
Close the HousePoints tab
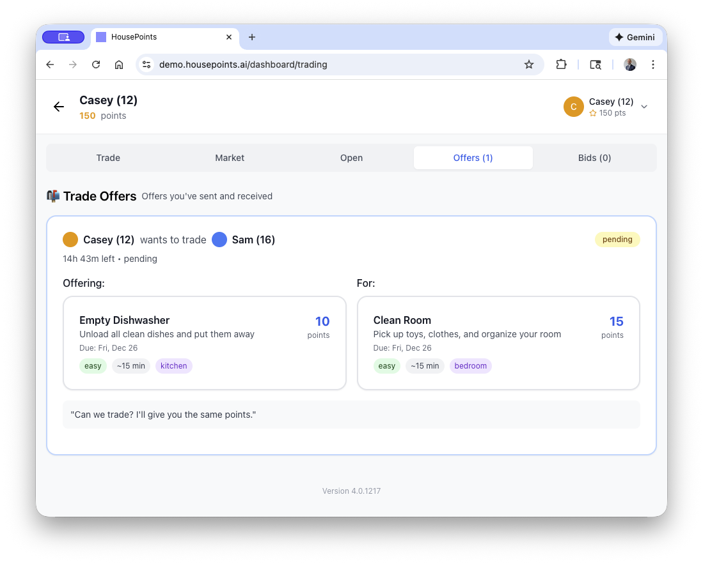coord(229,37)
